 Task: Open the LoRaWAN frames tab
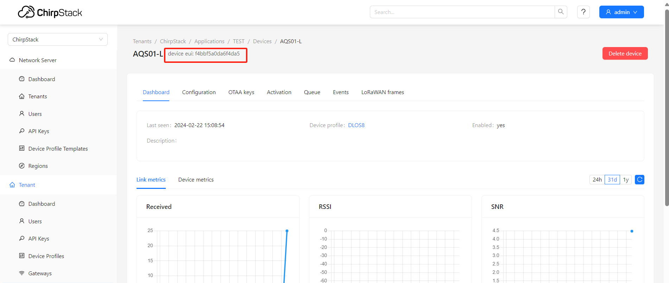click(383, 92)
